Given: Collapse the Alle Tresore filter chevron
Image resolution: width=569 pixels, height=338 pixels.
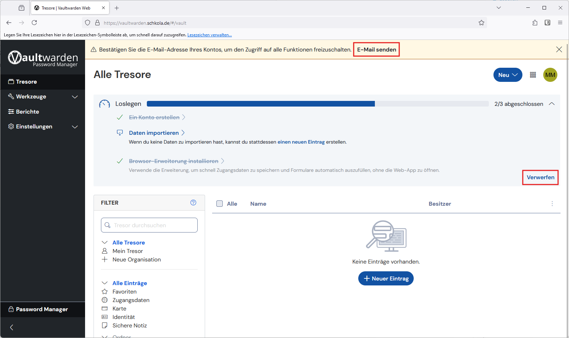Looking at the screenshot, I should [104, 242].
